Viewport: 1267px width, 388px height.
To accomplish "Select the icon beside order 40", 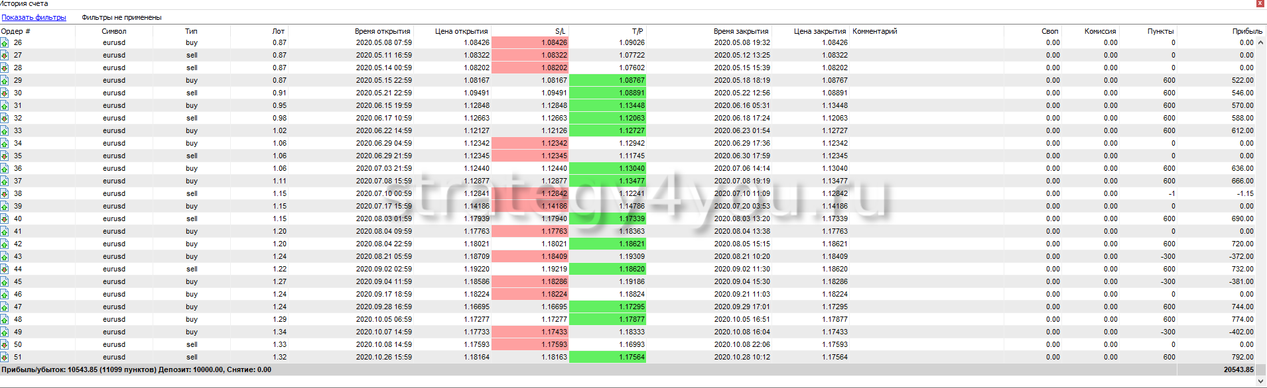I will (x=5, y=219).
